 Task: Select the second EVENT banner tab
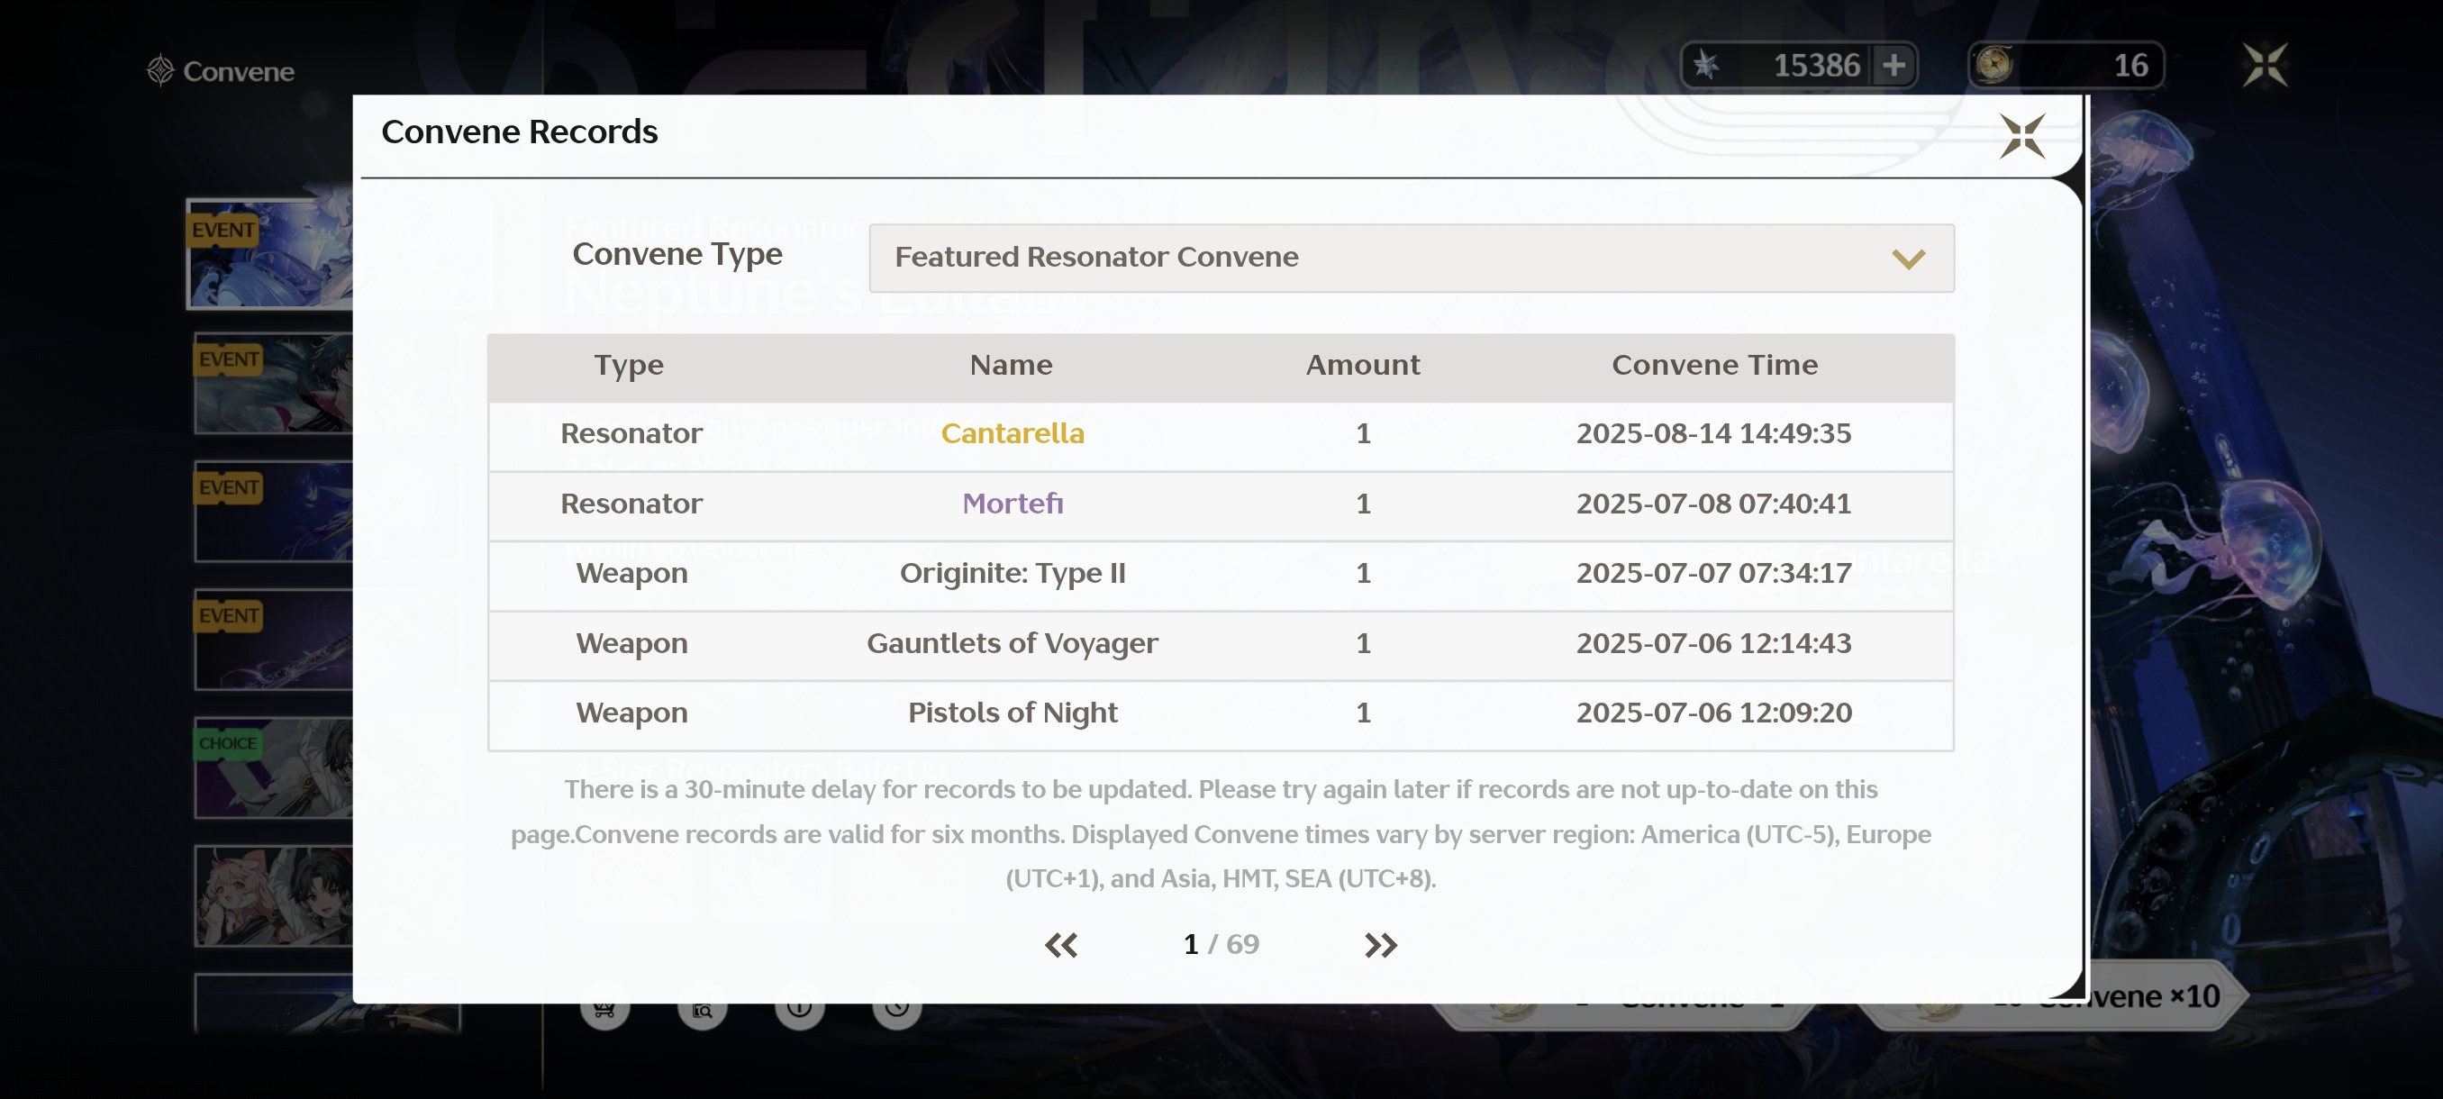point(273,383)
